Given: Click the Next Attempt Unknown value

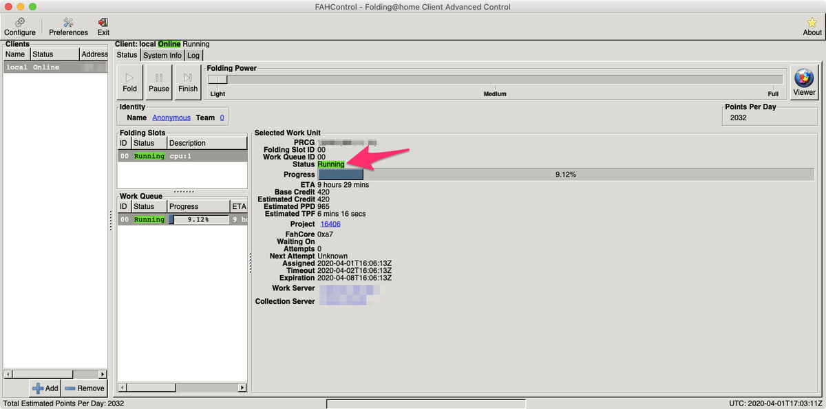Looking at the screenshot, I should click(332, 256).
